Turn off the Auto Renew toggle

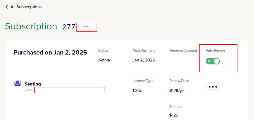[x=213, y=61]
